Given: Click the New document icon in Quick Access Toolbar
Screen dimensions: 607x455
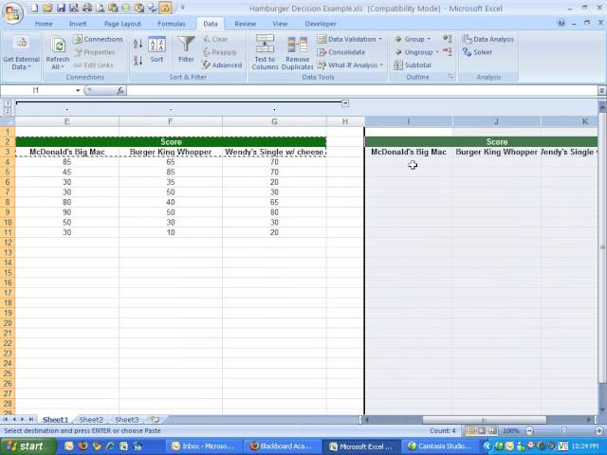Looking at the screenshot, I should pyautogui.click(x=34, y=8).
